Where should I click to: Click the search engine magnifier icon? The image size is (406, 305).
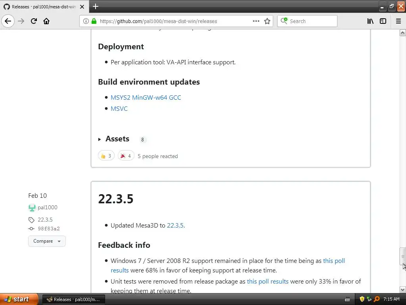click(x=284, y=21)
